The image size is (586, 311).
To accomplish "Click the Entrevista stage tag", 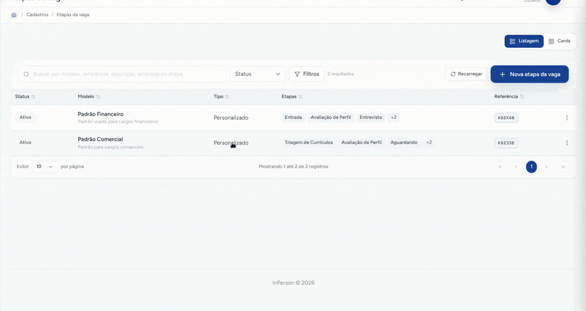I will click(x=371, y=118).
